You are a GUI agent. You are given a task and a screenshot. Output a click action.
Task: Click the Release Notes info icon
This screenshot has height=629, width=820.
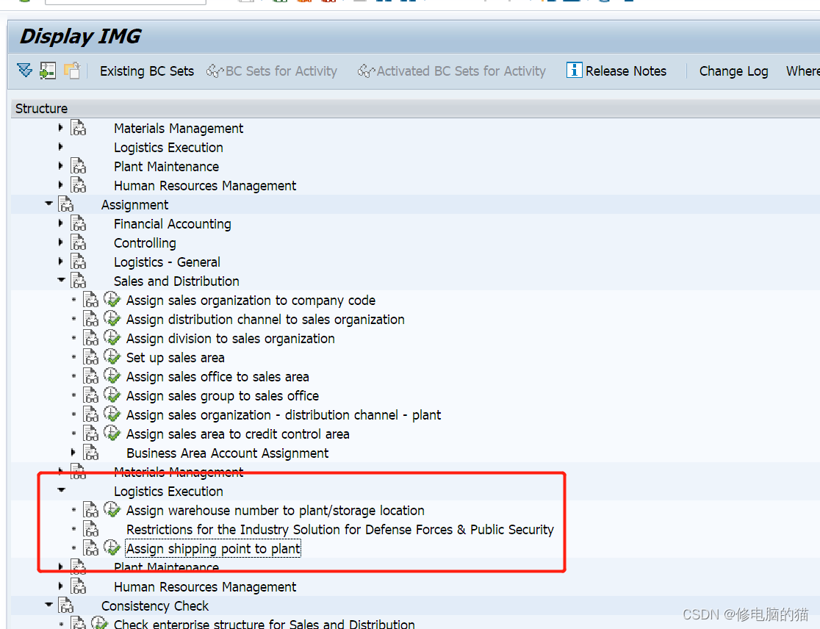point(575,71)
